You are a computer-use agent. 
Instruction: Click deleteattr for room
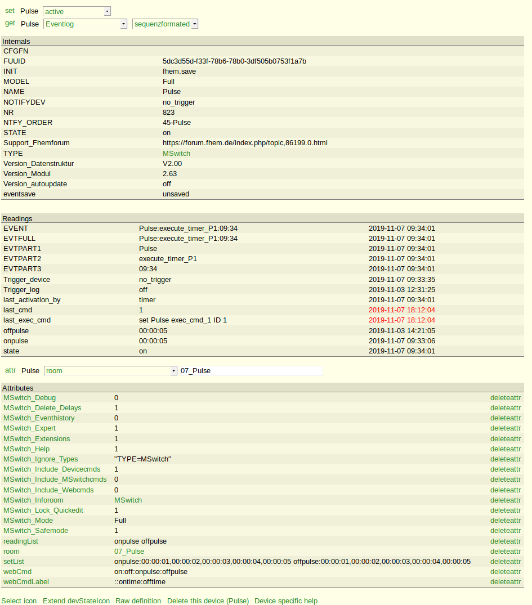tap(506, 552)
